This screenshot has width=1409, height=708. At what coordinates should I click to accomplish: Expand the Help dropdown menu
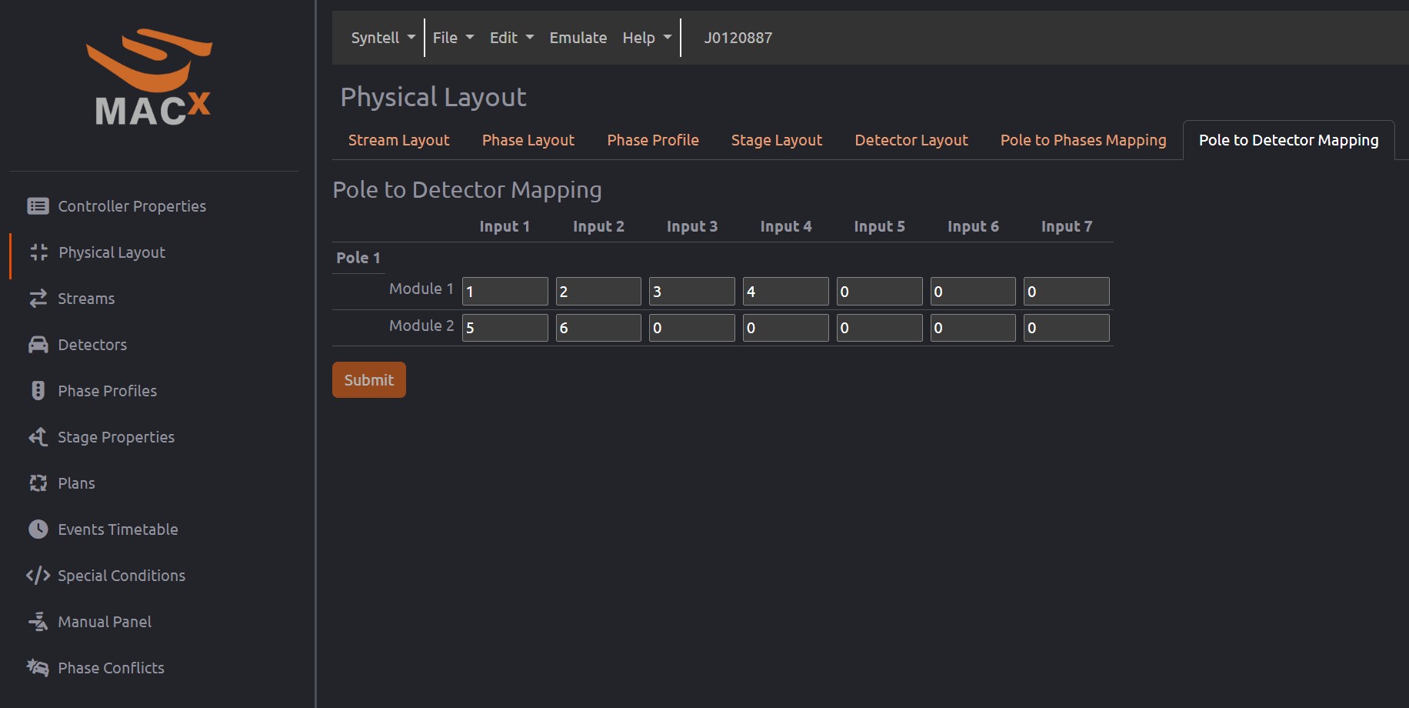point(646,38)
